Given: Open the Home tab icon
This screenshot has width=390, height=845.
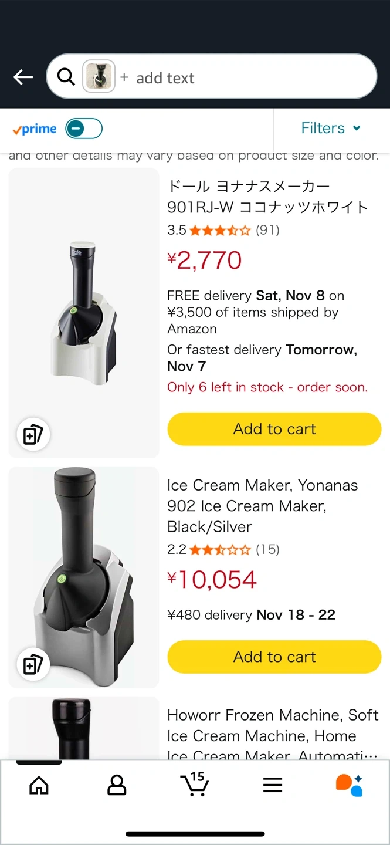Looking at the screenshot, I should tap(39, 785).
